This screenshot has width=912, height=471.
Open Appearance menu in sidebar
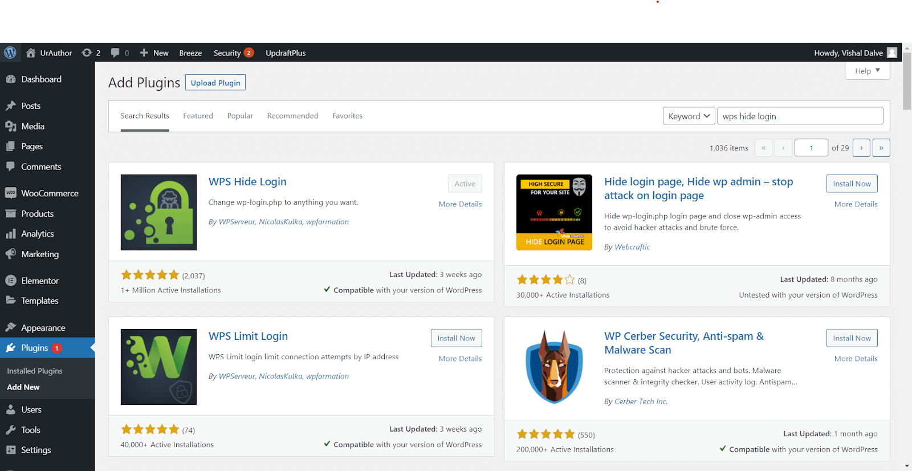click(x=43, y=328)
